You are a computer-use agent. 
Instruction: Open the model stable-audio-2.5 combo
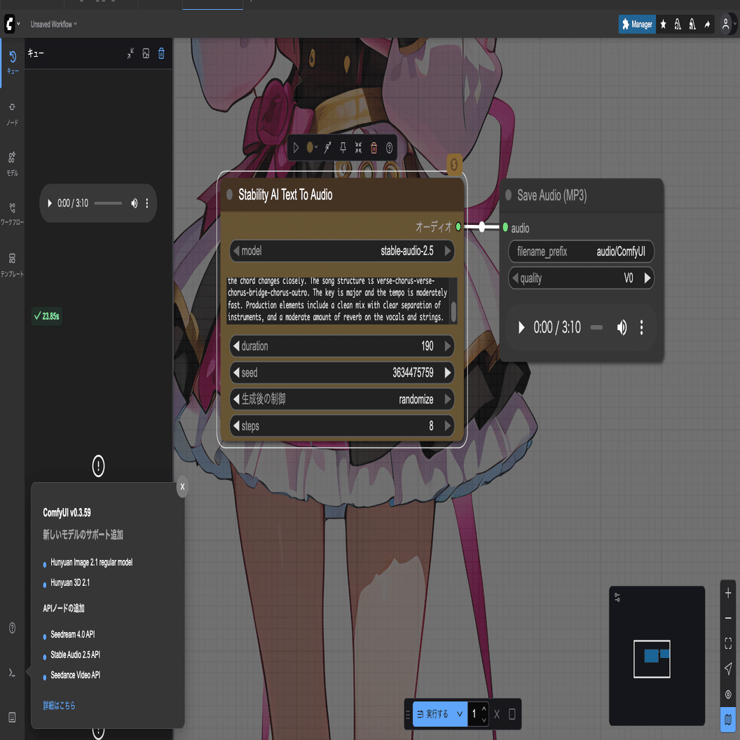pyautogui.click(x=342, y=251)
